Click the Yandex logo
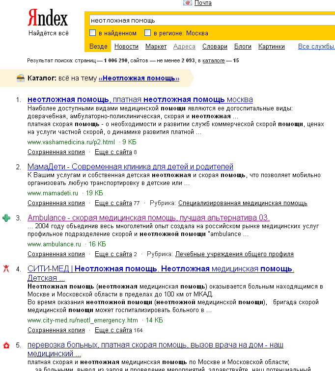 tap(48, 18)
